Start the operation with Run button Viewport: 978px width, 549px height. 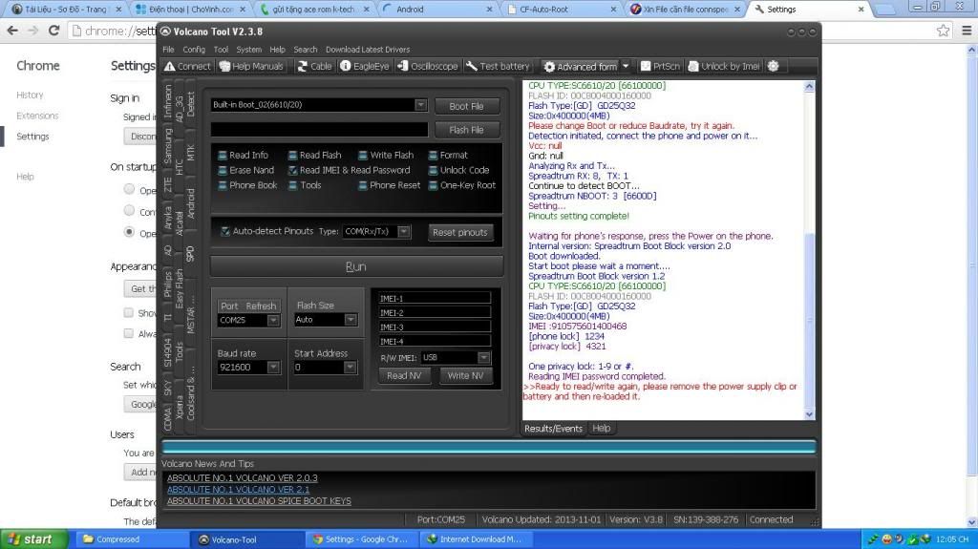coord(356,266)
